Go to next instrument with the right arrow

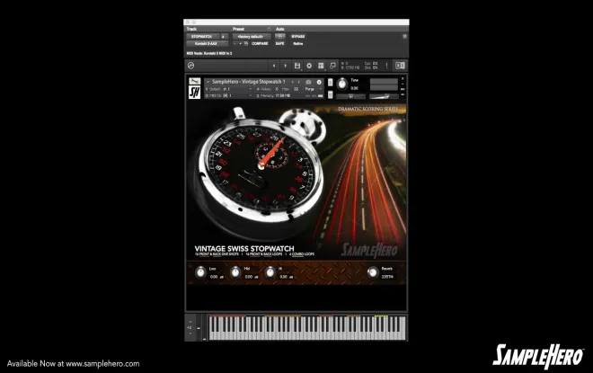(285, 66)
